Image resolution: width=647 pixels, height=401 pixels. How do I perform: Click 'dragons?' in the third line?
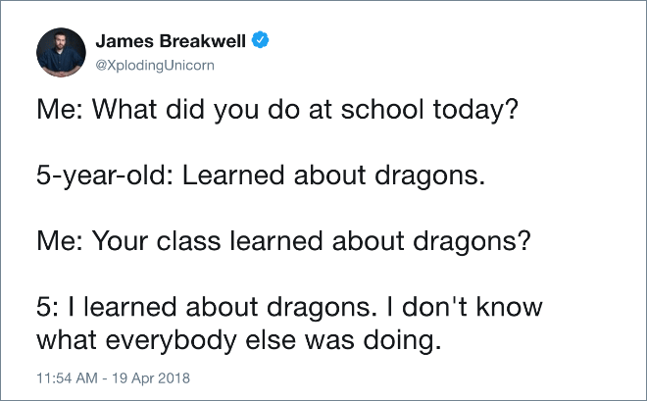click(x=472, y=242)
